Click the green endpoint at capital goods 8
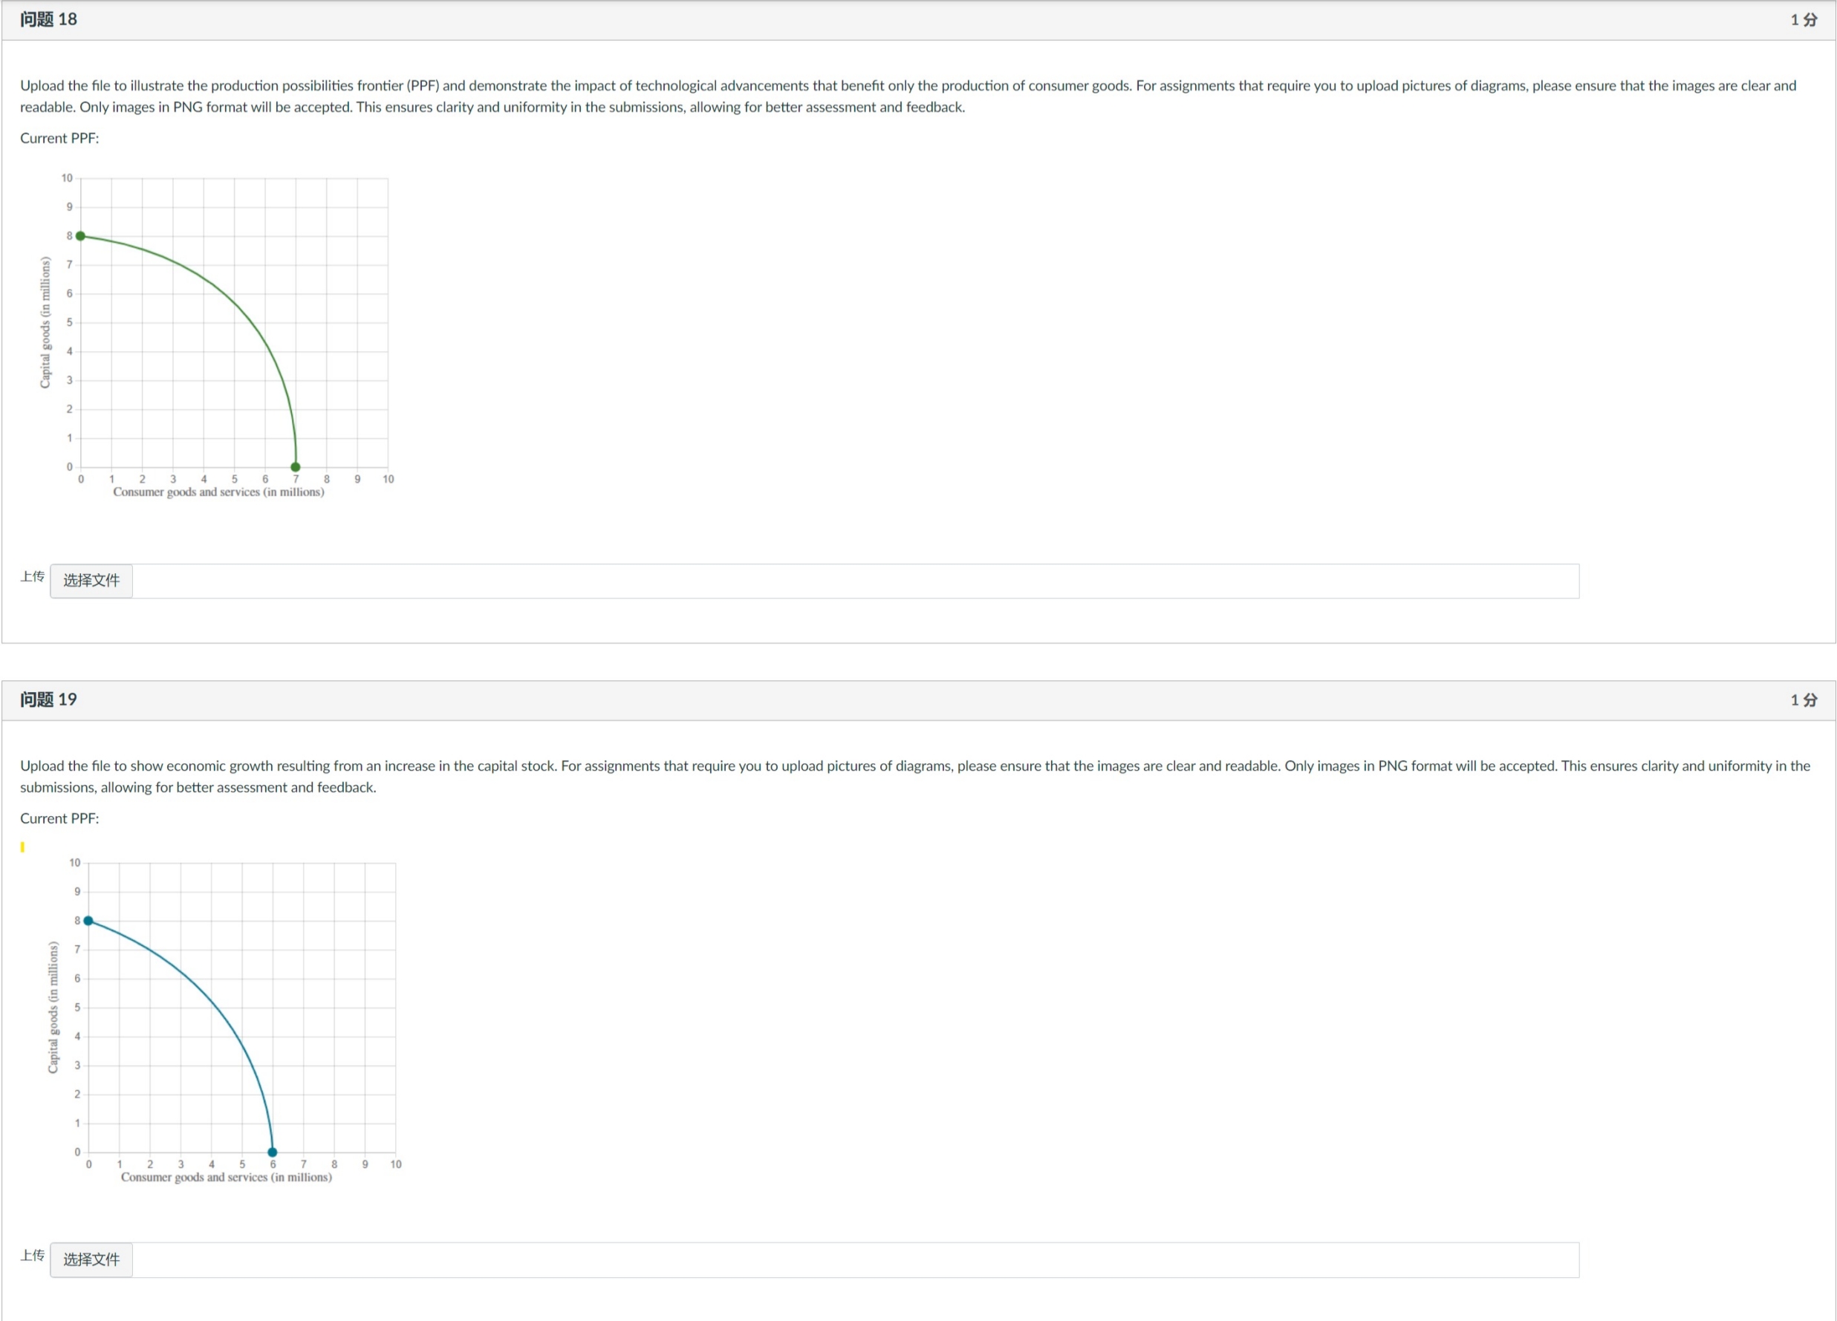Image resolution: width=1837 pixels, height=1321 pixels. [x=81, y=235]
